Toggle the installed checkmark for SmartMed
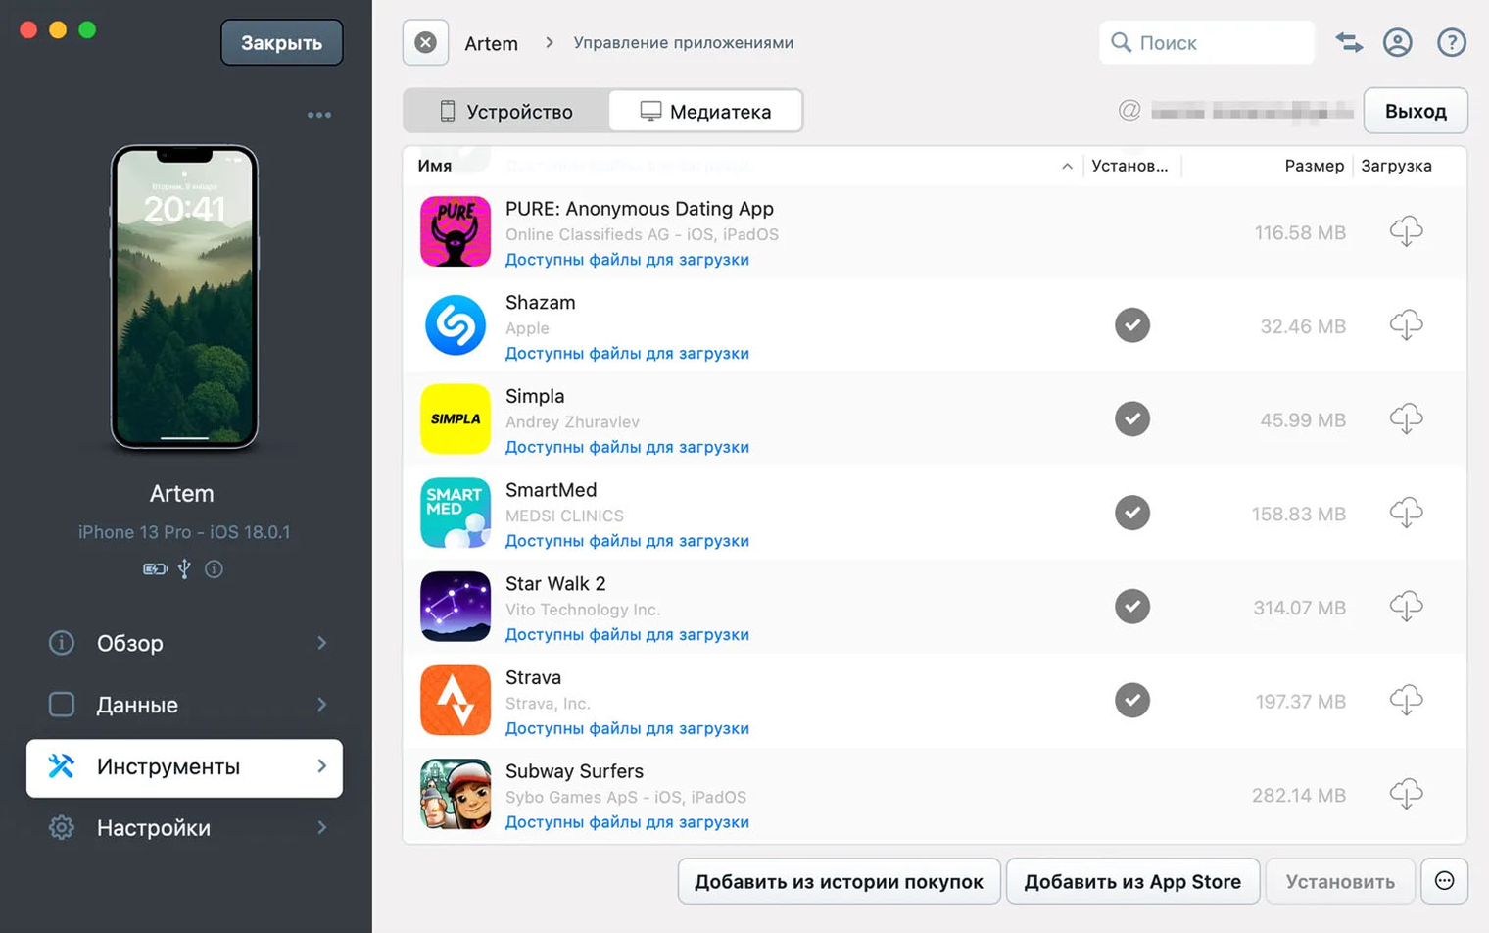The image size is (1489, 933). click(x=1132, y=513)
